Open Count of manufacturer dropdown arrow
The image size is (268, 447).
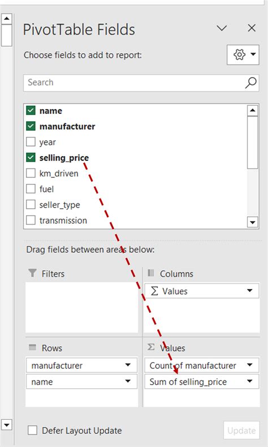coord(250,365)
